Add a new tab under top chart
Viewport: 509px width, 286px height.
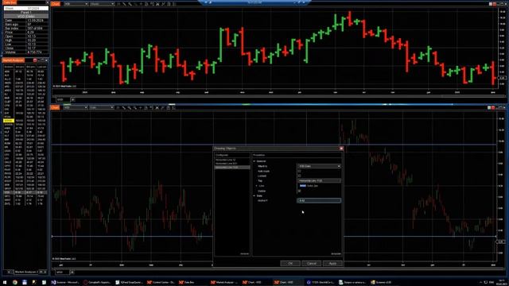point(72,99)
